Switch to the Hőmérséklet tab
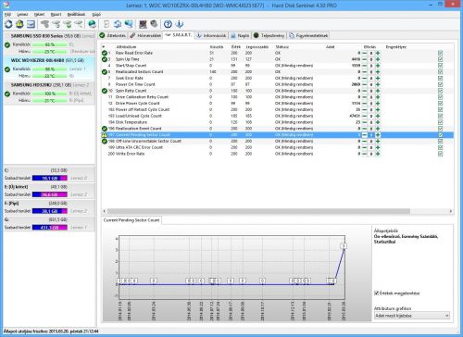Image resolution: width=463 pixels, height=337 pixels. (x=145, y=35)
